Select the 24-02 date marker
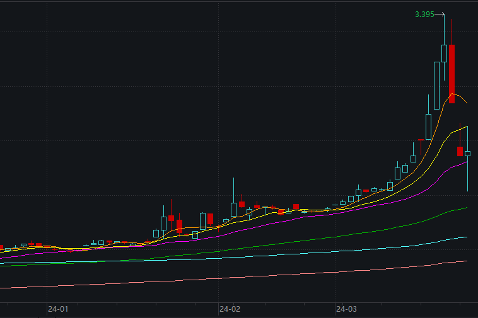The width and height of the screenshot is (478, 318). click(230, 309)
